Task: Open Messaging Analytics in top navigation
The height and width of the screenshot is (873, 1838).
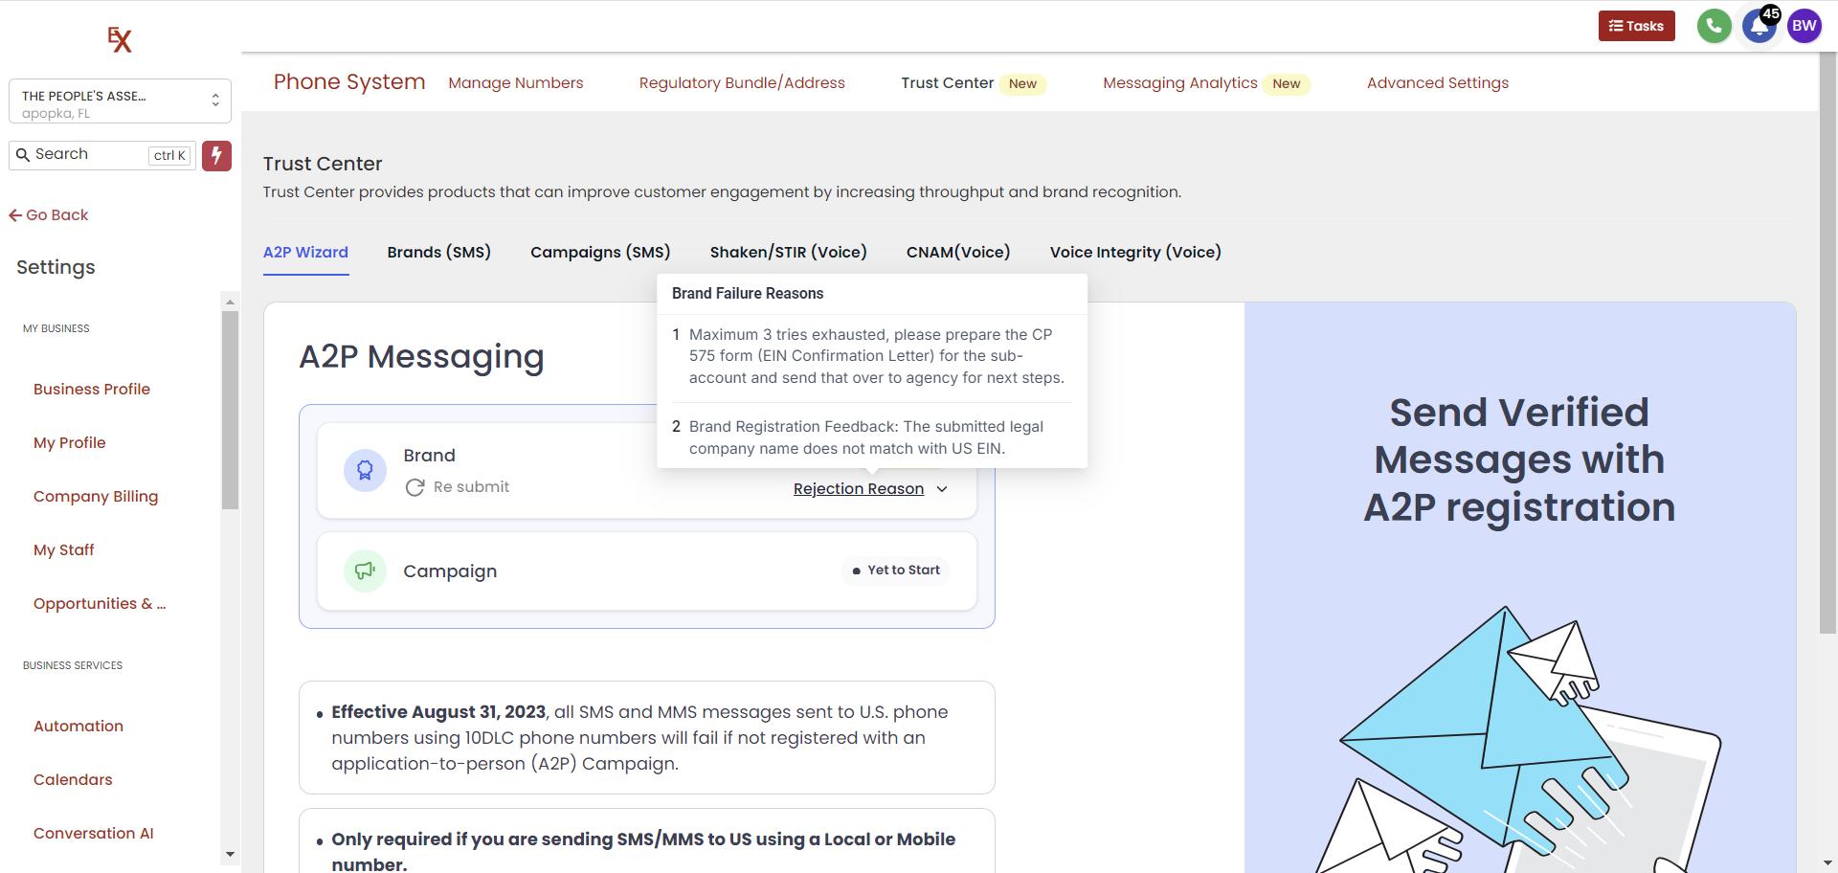Action: (1179, 83)
